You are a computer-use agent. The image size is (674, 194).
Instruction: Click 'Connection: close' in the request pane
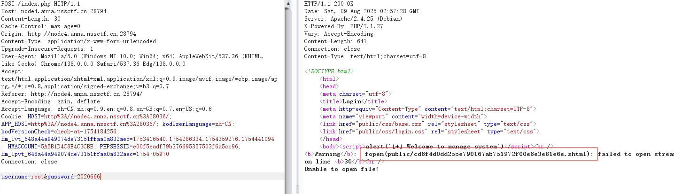[x=29, y=162]
